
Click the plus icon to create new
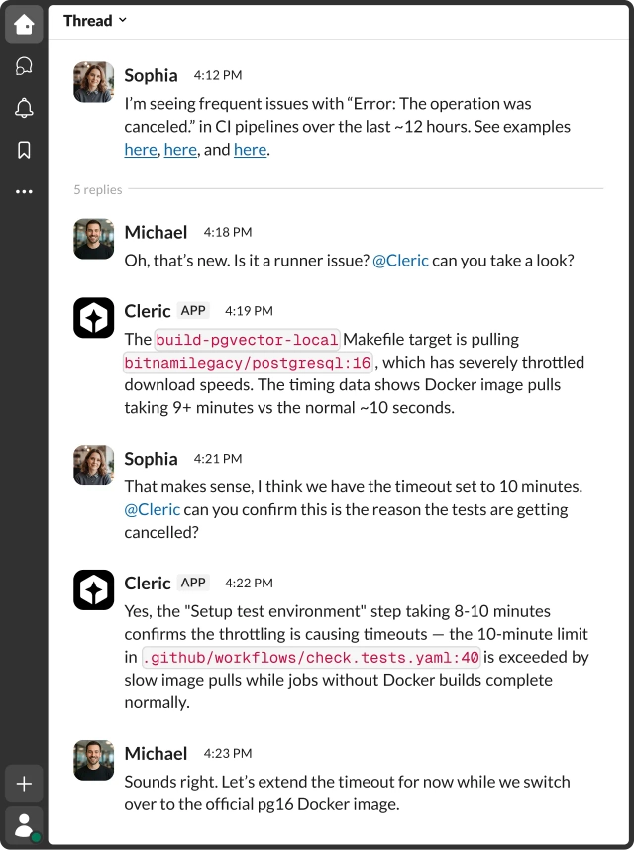click(x=24, y=784)
